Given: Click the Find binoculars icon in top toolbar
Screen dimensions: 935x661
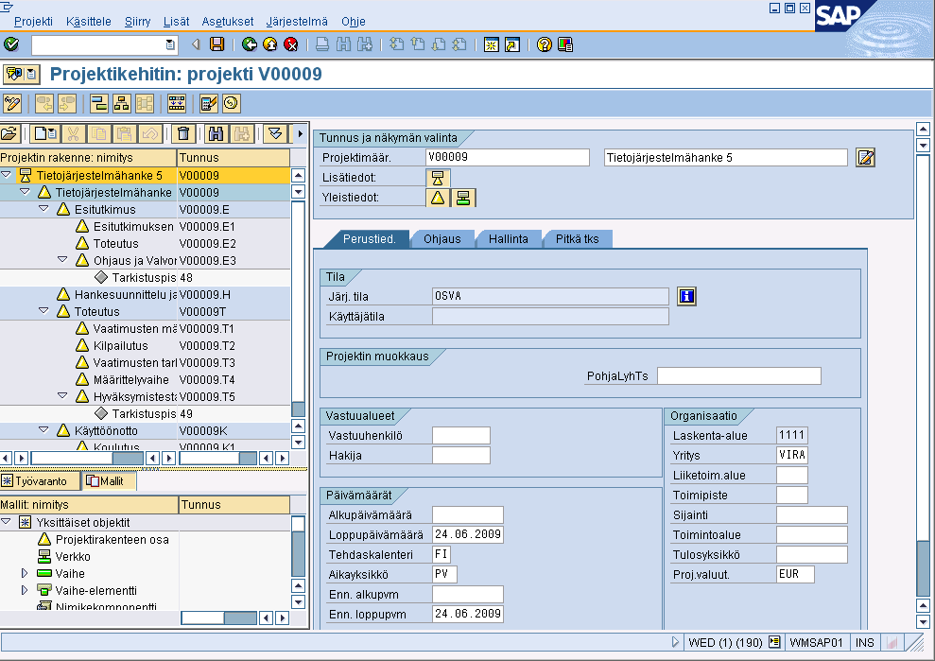Looking at the screenshot, I should click(x=343, y=44).
